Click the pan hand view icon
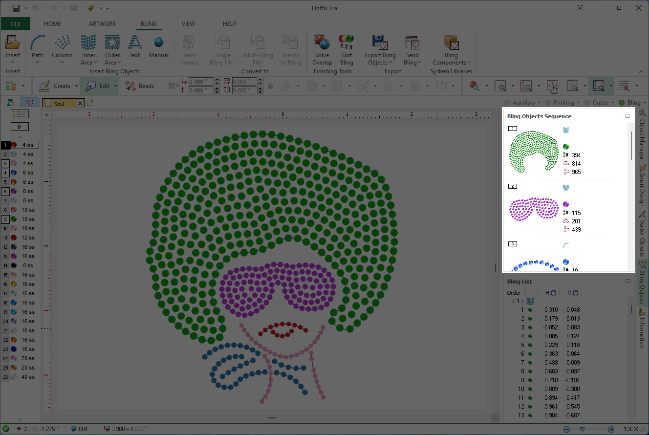This screenshot has width=649, height=435. point(553,86)
